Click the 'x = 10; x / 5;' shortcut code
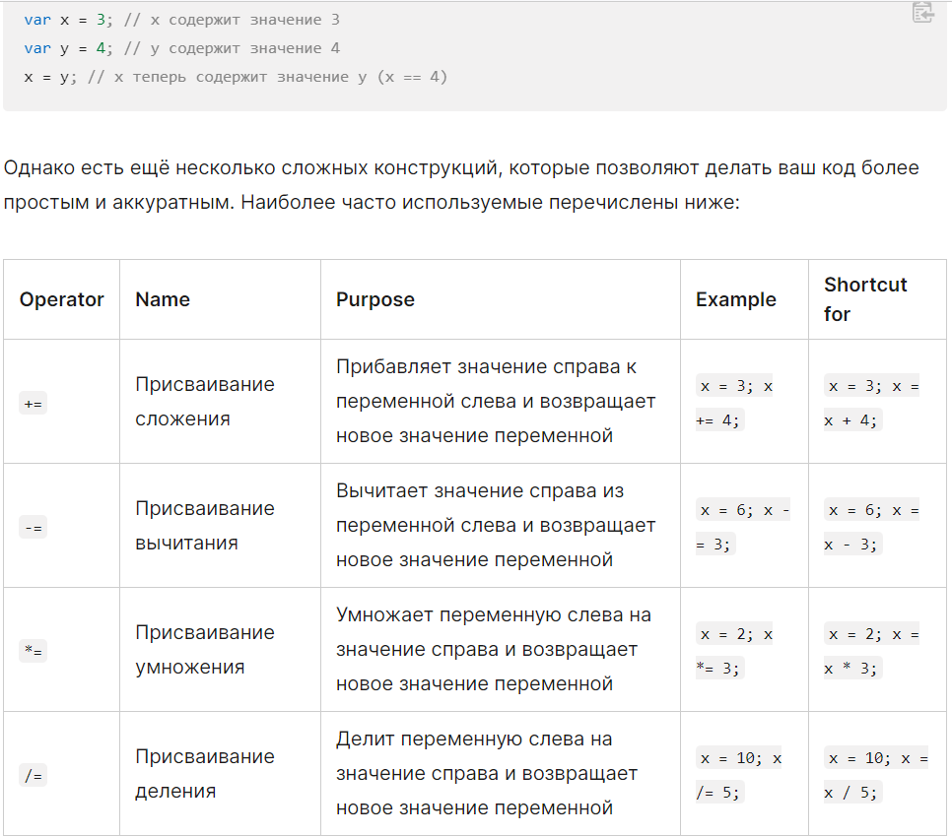Image resolution: width=952 pixels, height=836 pixels. [x=875, y=775]
